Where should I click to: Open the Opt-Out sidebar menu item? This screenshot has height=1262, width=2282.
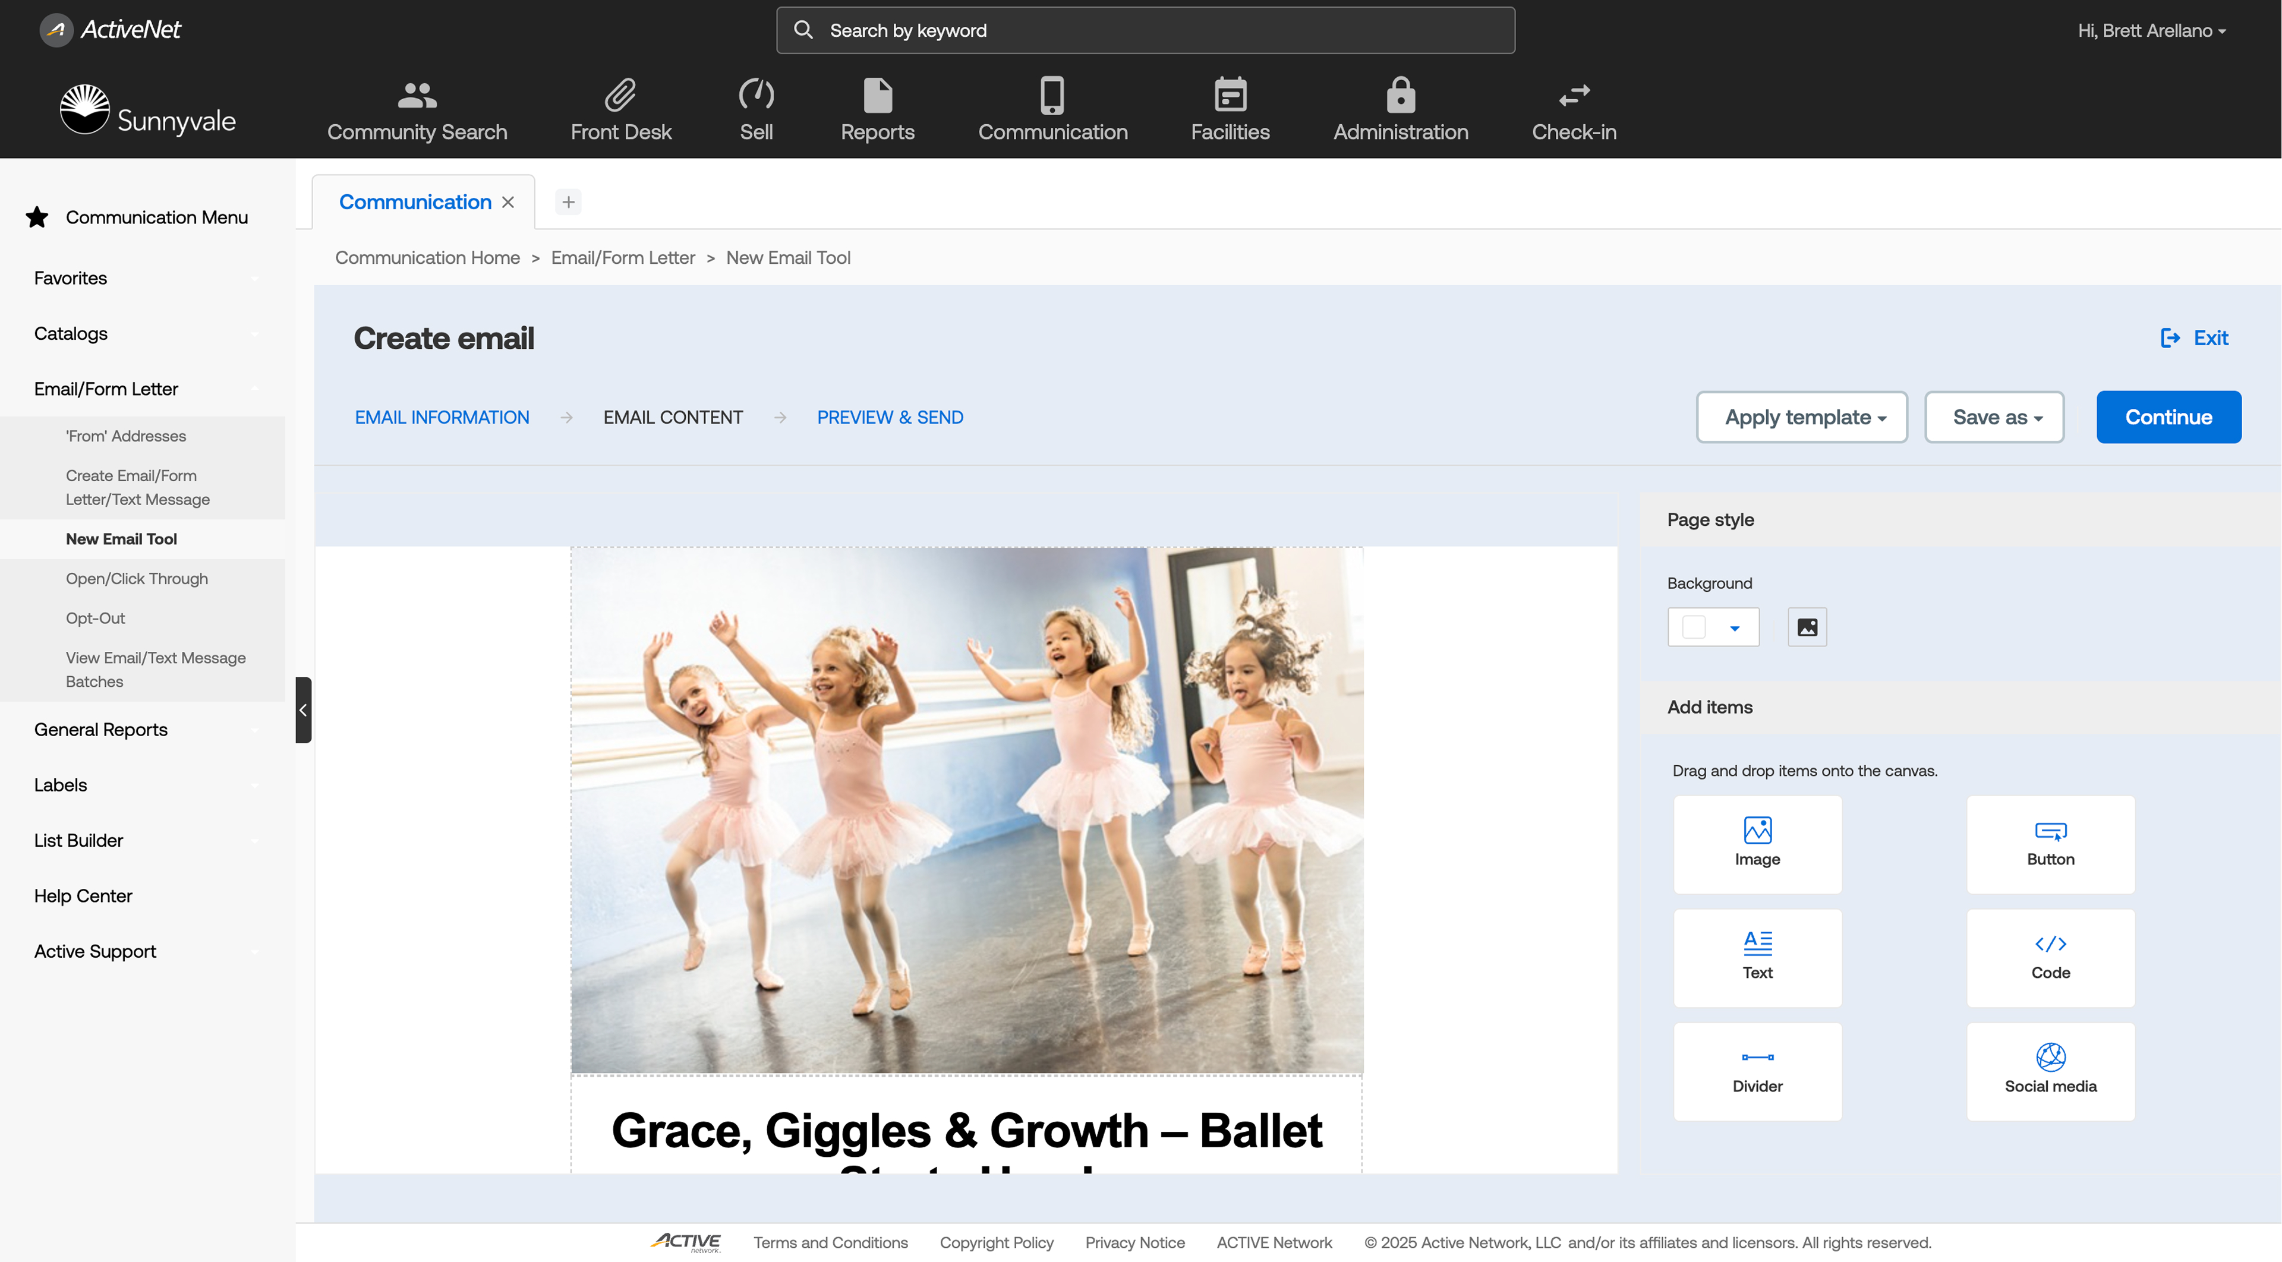pyautogui.click(x=95, y=617)
